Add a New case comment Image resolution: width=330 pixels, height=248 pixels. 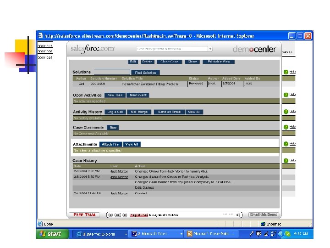113,127
